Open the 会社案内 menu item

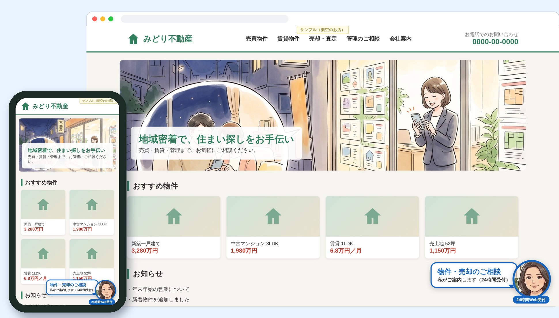point(400,39)
